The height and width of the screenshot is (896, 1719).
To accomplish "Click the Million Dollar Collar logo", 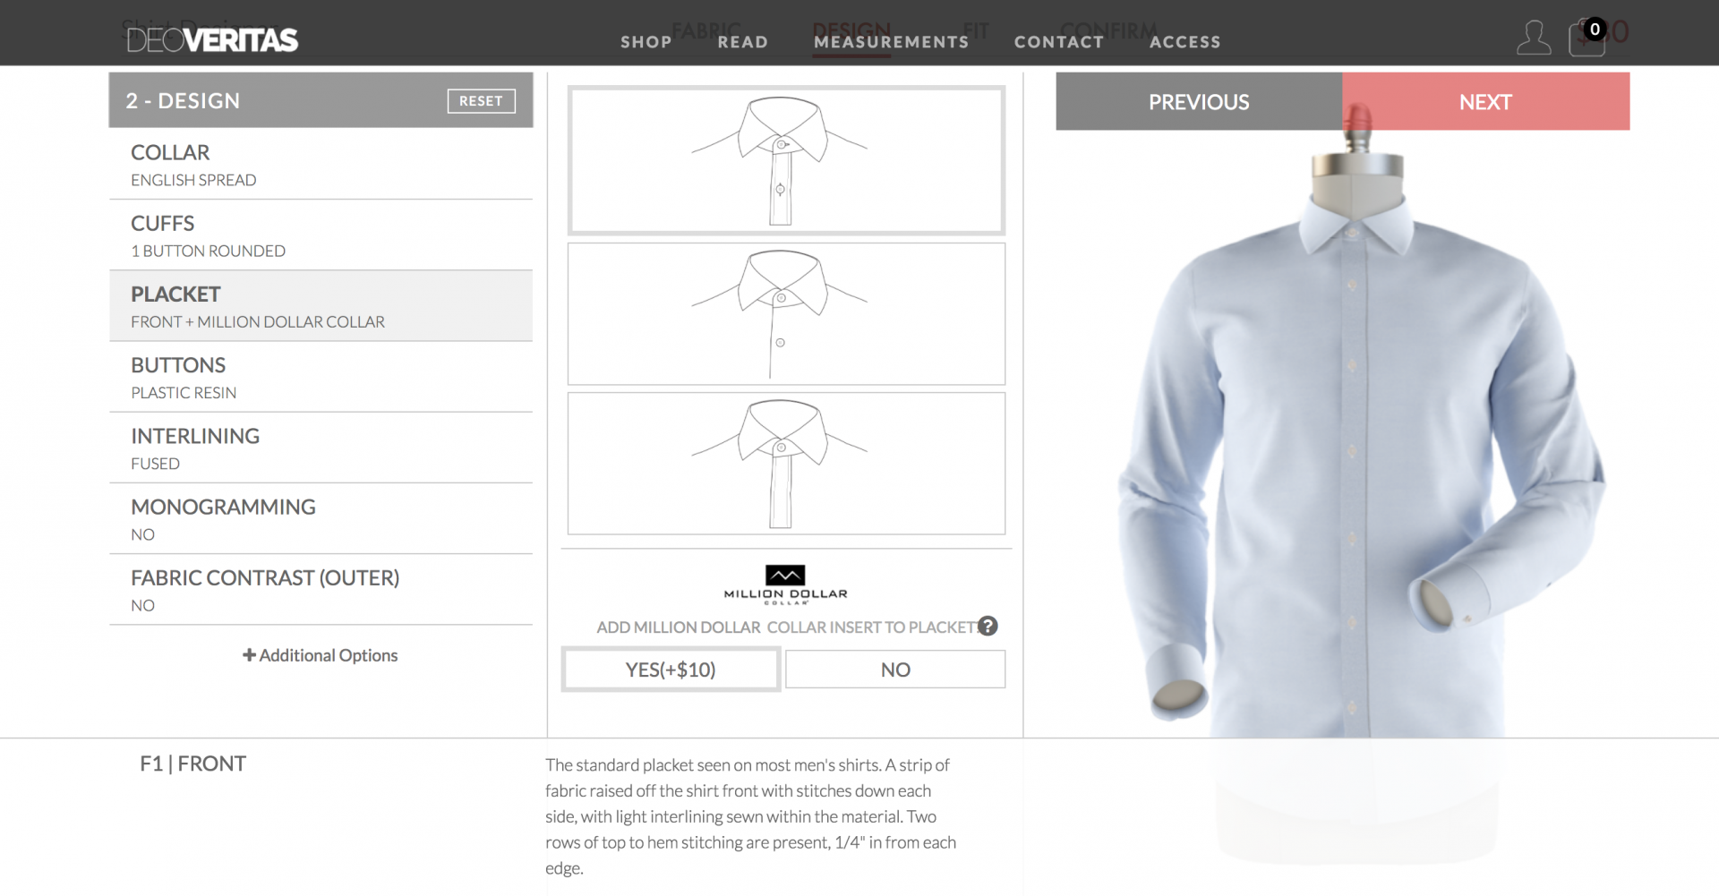I will 785,585.
